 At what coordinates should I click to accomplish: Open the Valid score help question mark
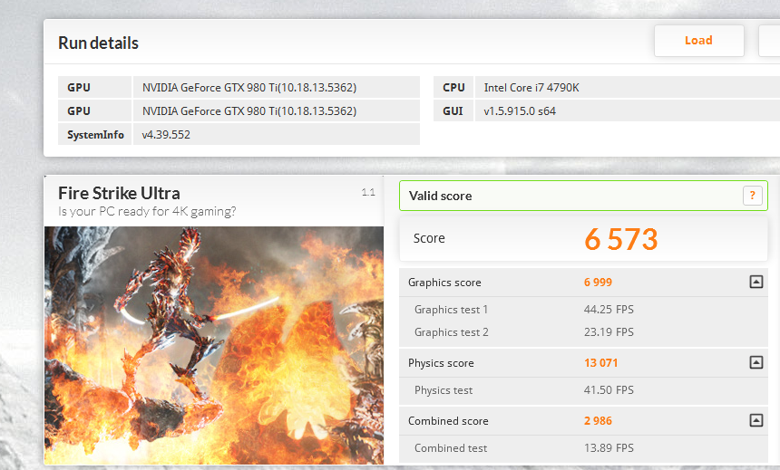click(x=752, y=196)
